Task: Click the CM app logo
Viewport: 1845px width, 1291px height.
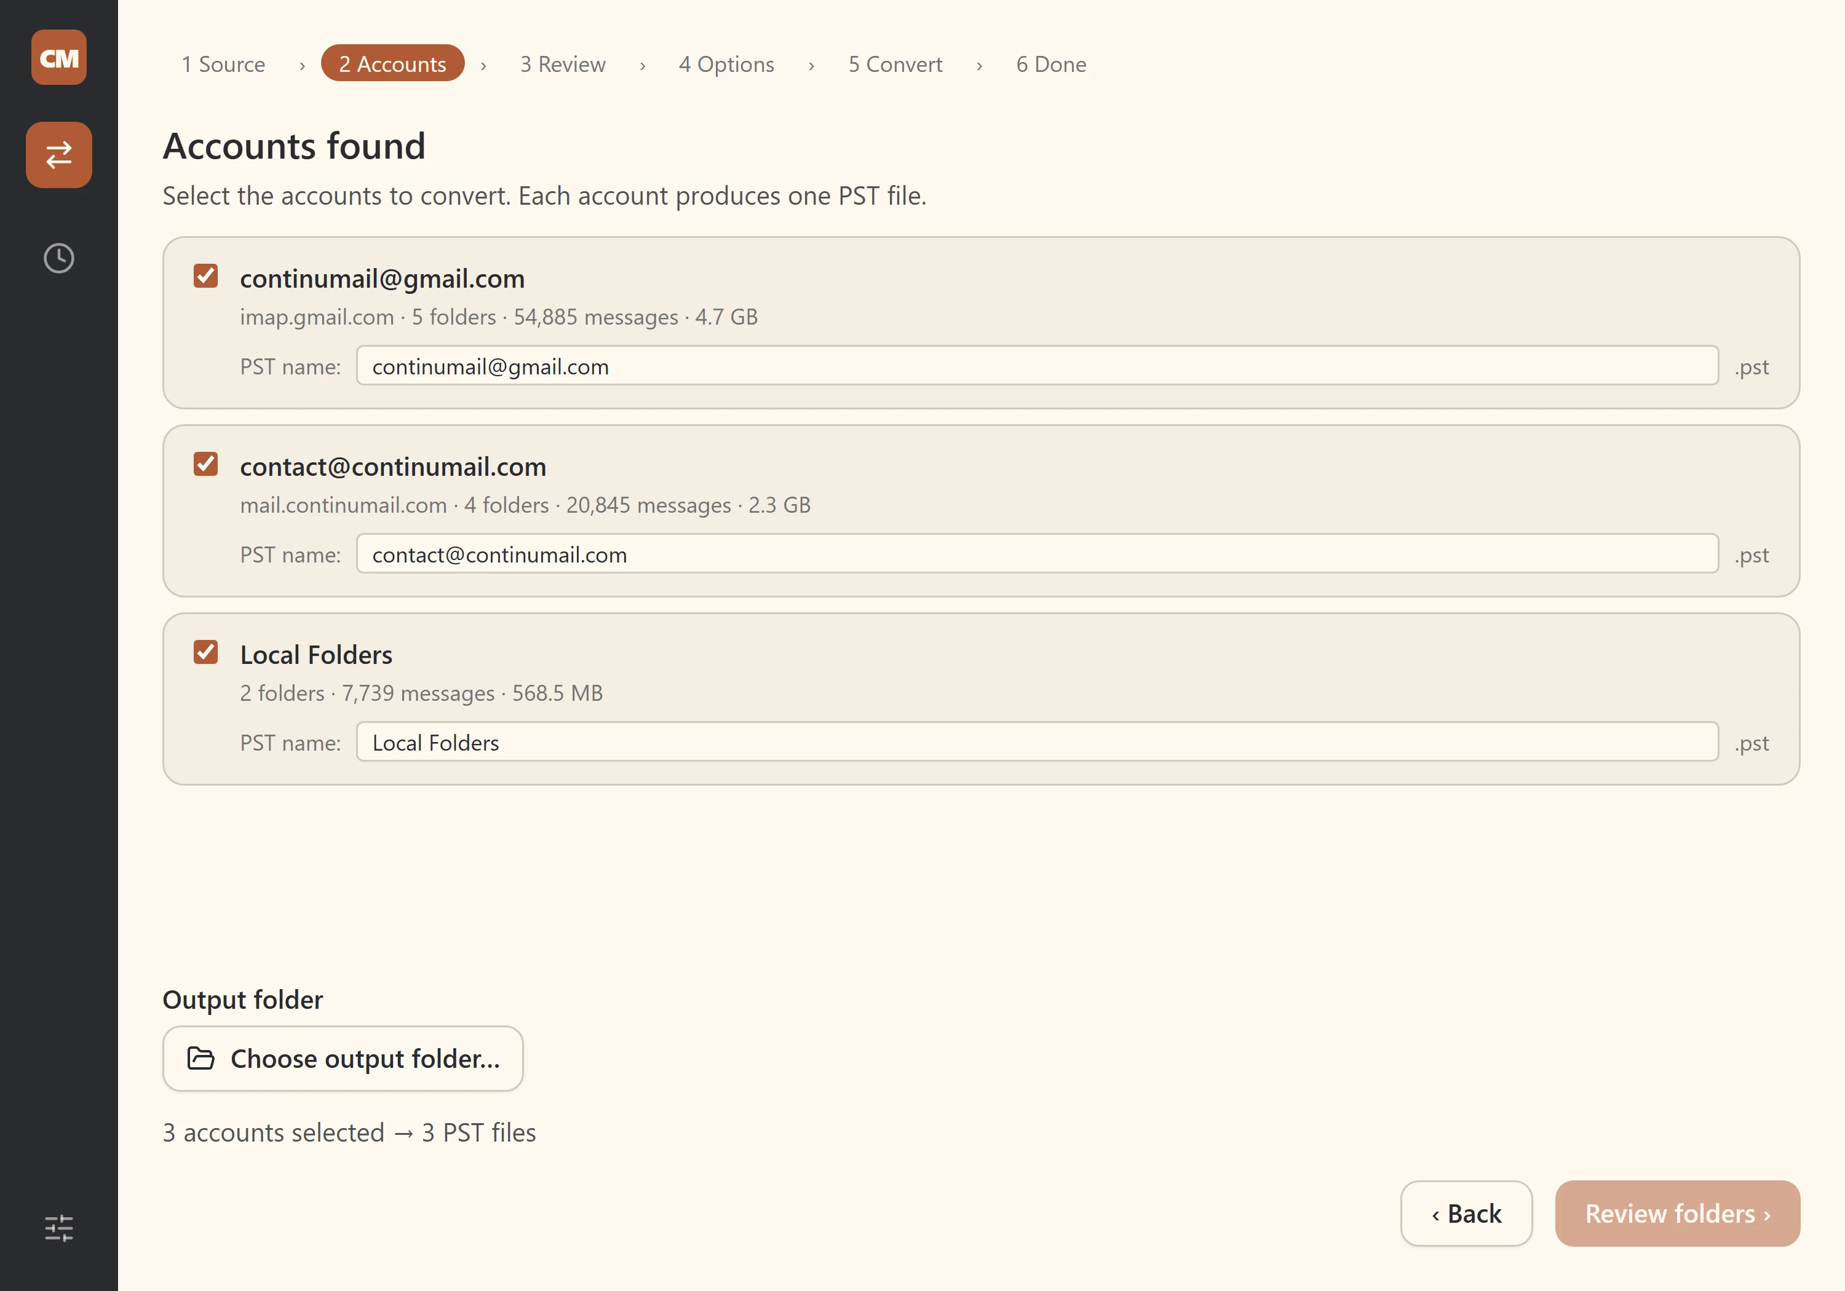Action: point(58,57)
